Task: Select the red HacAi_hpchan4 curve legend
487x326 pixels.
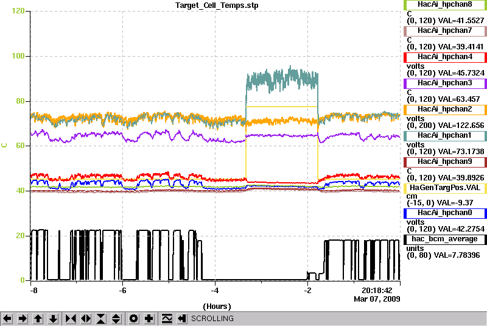Action: (445, 57)
